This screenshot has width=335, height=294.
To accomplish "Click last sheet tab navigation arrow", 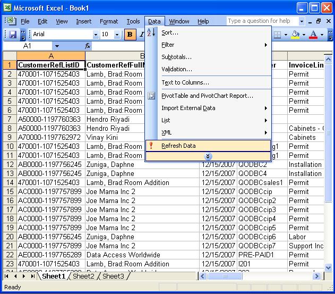I will pos(32,276).
